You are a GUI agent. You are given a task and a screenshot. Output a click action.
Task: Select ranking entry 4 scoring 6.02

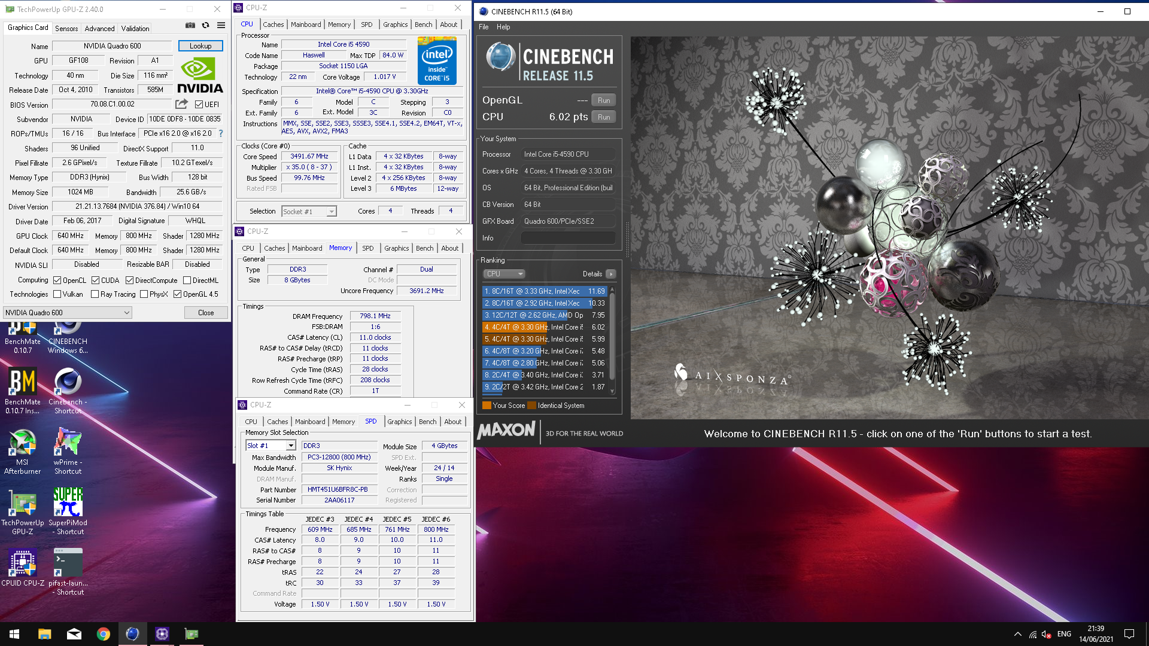pos(545,327)
